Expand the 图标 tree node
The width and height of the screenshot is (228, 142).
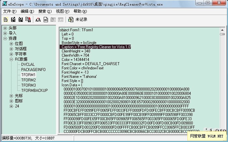pyautogui.click(x=11, y=101)
